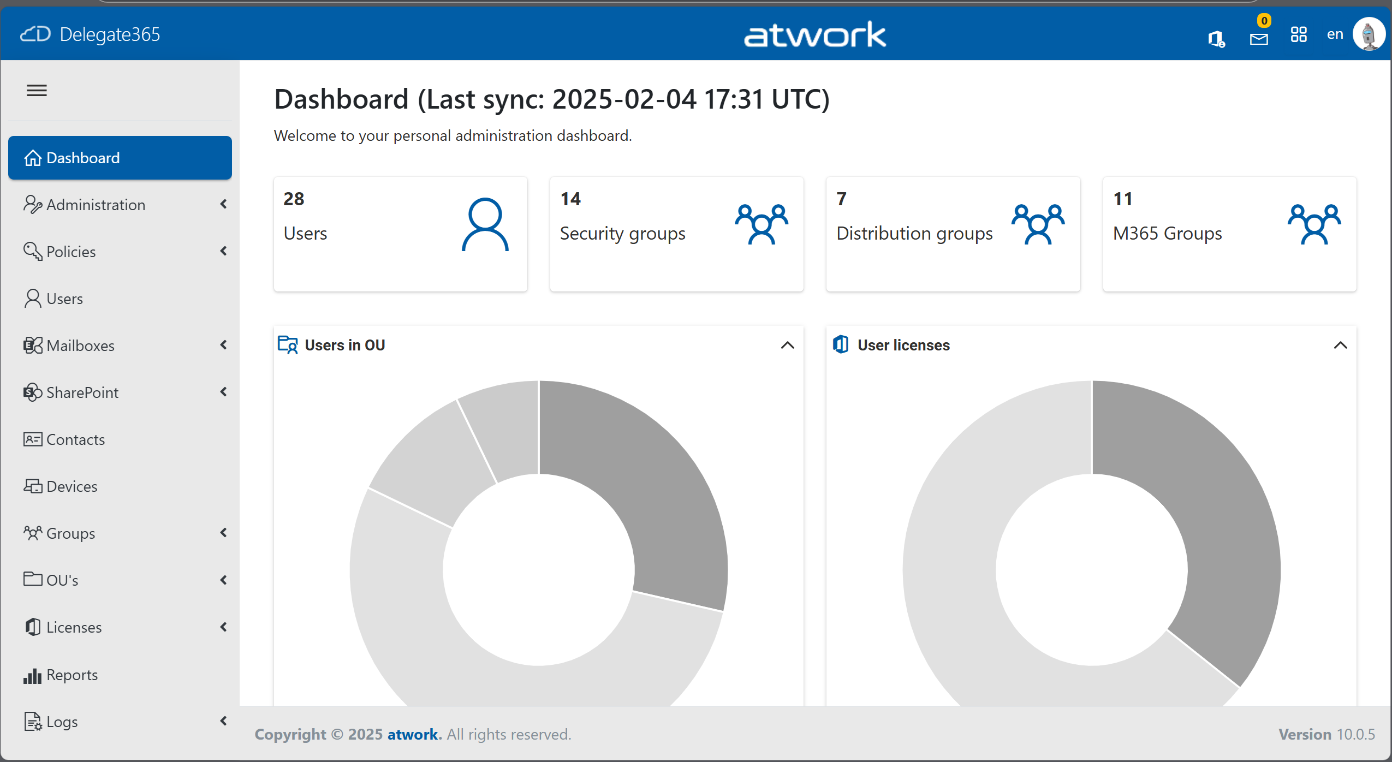This screenshot has height=762, width=1392.
Task: Click the Contacts card icon
Action: click(33, 439)
